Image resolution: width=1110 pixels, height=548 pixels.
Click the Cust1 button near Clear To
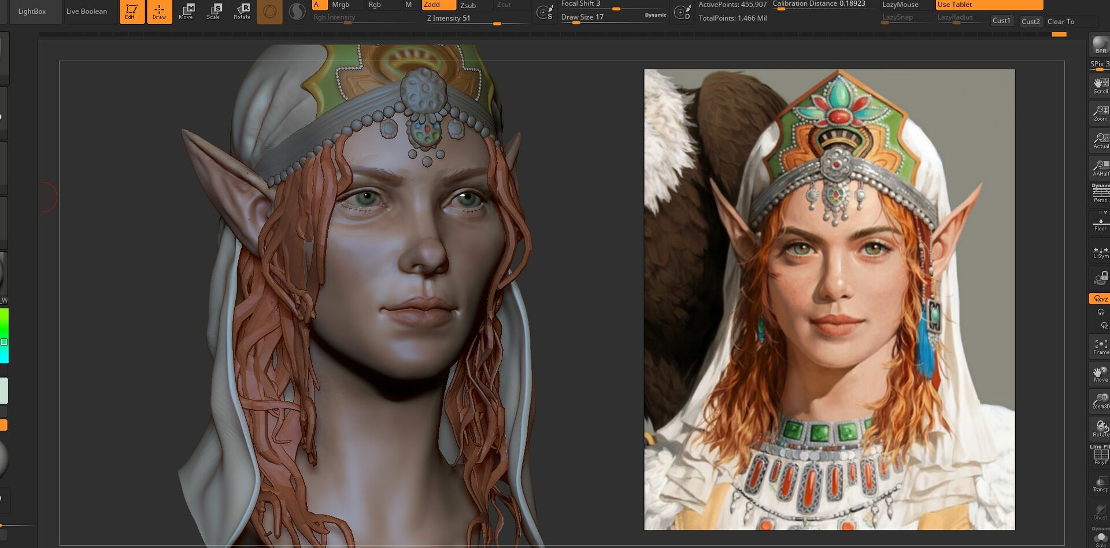1002,20
